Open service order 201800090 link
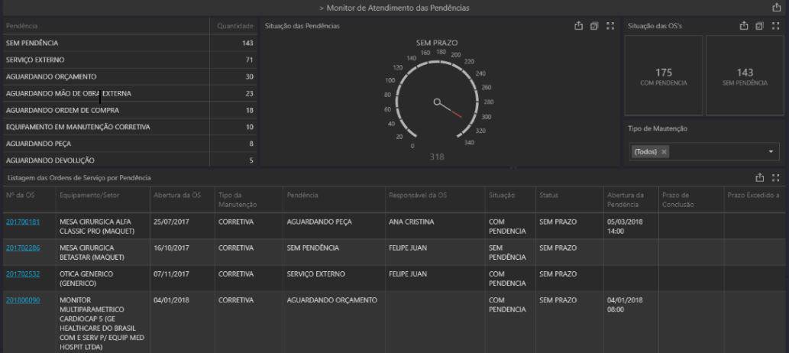The height and width of the screenshot is (353, 789). [x=22, y=300]
